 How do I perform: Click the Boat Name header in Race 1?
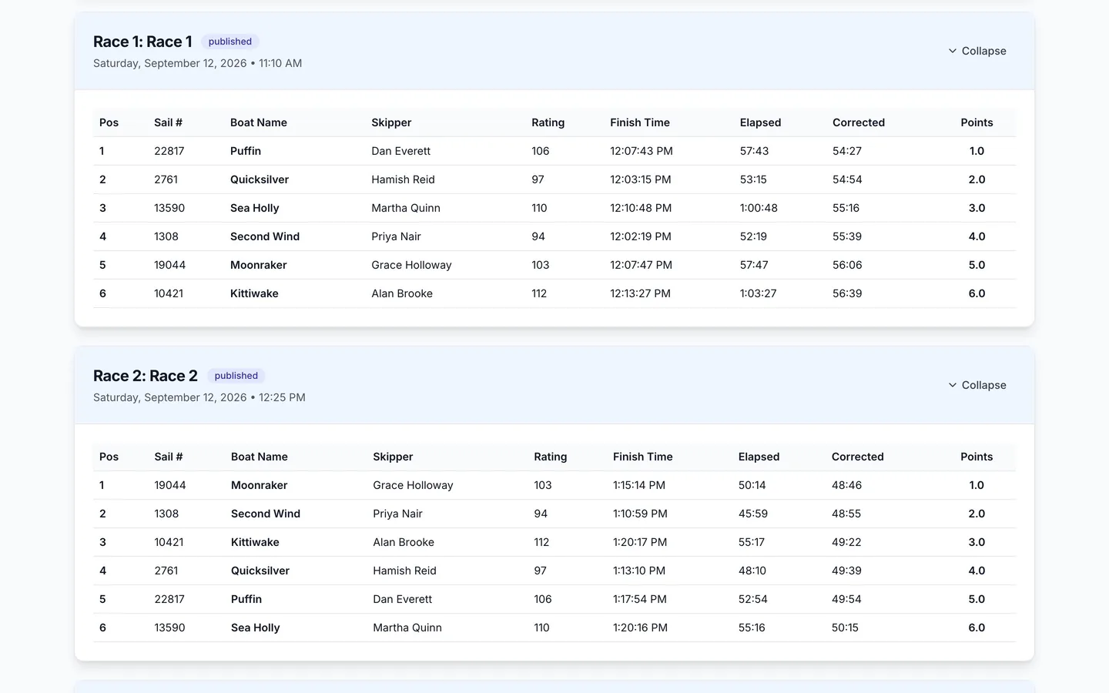pyautogui.click(x=259, y=122)
